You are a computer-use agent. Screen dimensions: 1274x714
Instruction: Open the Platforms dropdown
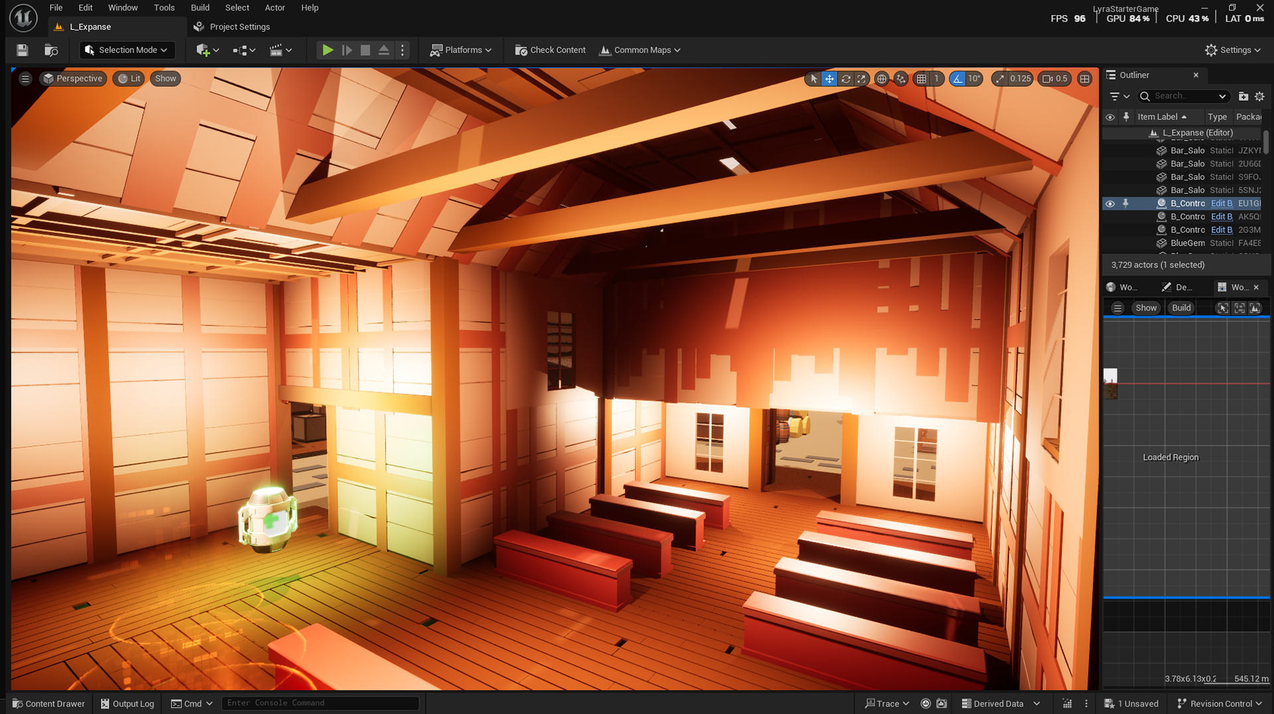[x=460, y=50]
